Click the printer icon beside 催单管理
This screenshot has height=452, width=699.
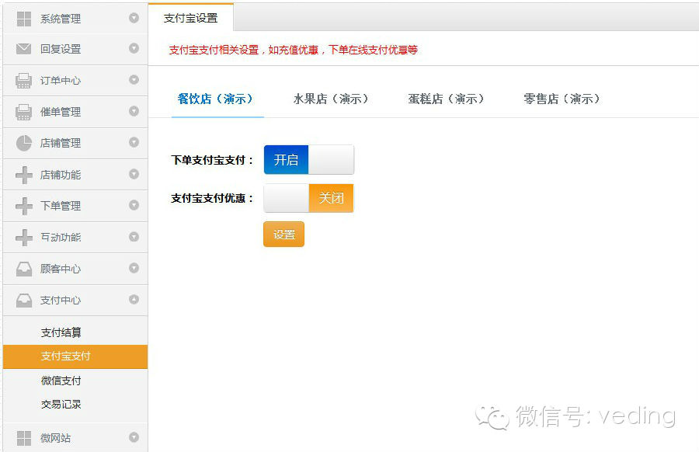[x=23, y=112]
